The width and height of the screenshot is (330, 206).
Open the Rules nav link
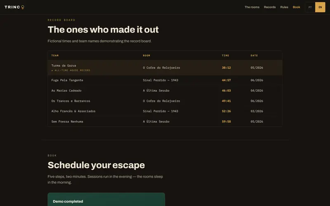point(284,7)
